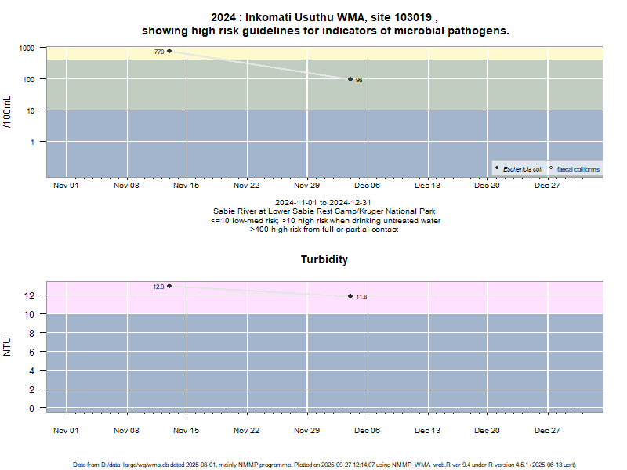Select the Sabie River site description line

(324, 211)
